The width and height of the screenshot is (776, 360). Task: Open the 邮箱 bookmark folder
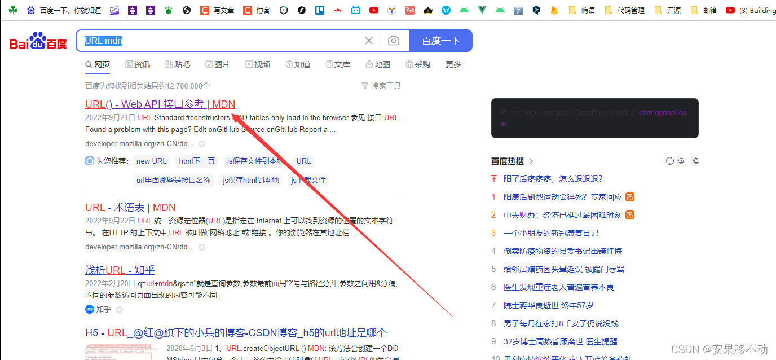point(703,10)
